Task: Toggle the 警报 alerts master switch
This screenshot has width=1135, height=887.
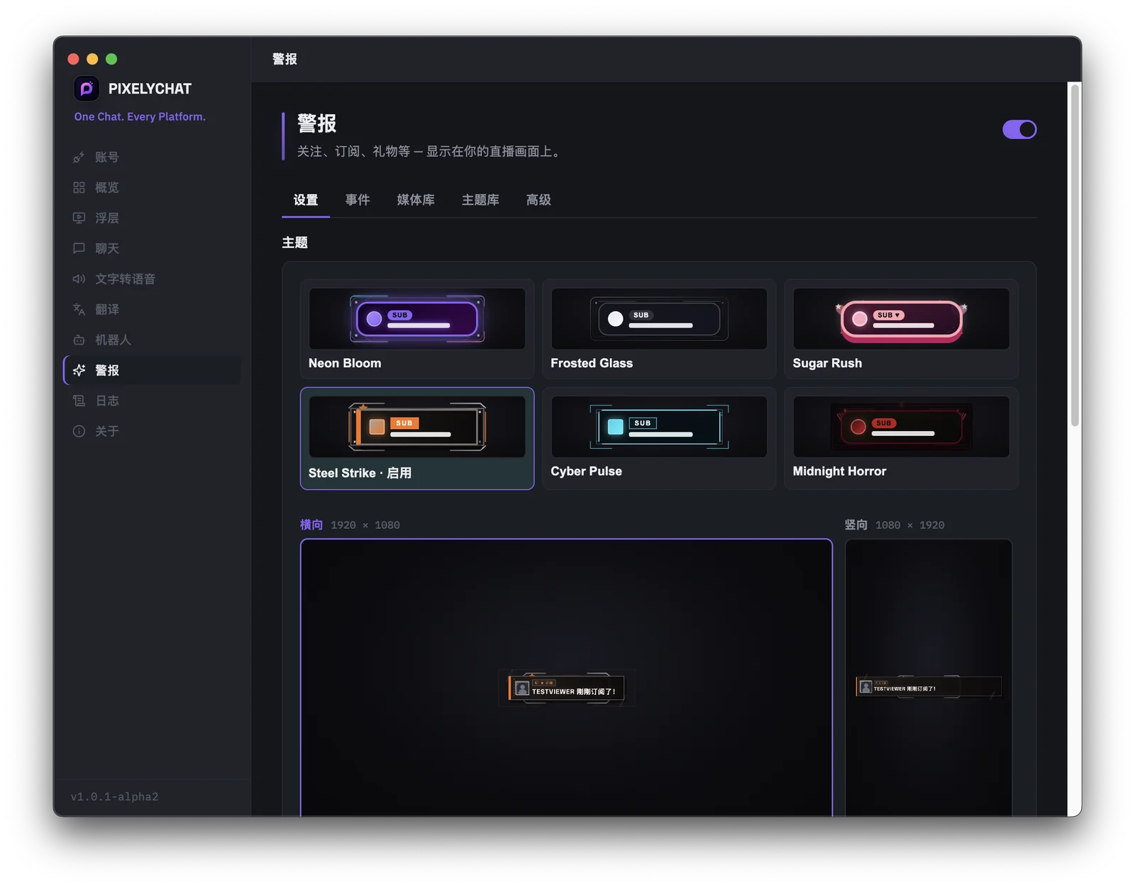Action: tap(1019, 130)
